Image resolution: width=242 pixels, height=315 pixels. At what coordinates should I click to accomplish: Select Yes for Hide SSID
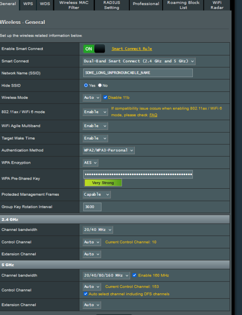86,85
